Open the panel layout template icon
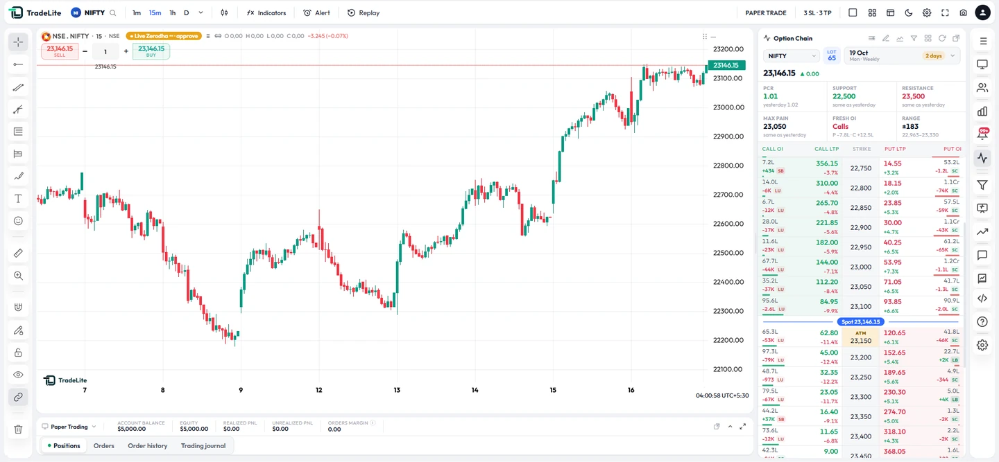 891,12
